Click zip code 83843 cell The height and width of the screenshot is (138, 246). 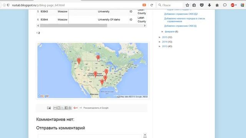(44, 11)
